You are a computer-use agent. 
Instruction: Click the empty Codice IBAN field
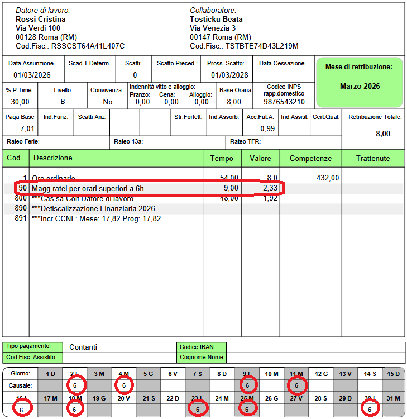[315, 347]
